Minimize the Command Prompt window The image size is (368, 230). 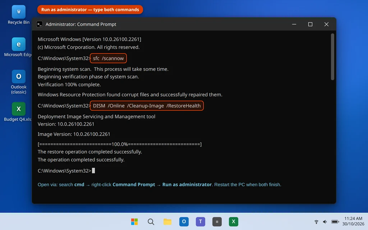pyautogui.click(x=294, y=24)
